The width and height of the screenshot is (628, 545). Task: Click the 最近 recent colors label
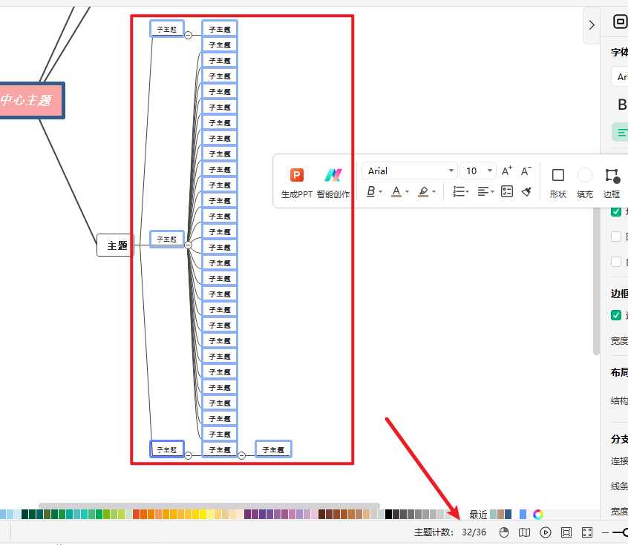point(478,515)
